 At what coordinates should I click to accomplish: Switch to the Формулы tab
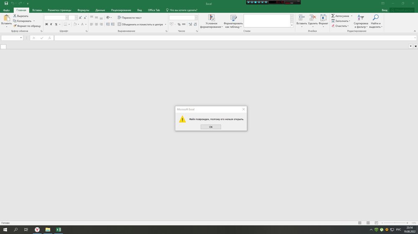(x=83, y=10)
